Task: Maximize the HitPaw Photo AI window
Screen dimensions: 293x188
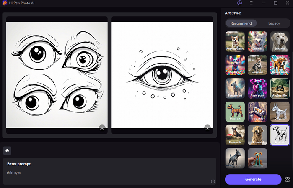Action: (x=275, y=3)
